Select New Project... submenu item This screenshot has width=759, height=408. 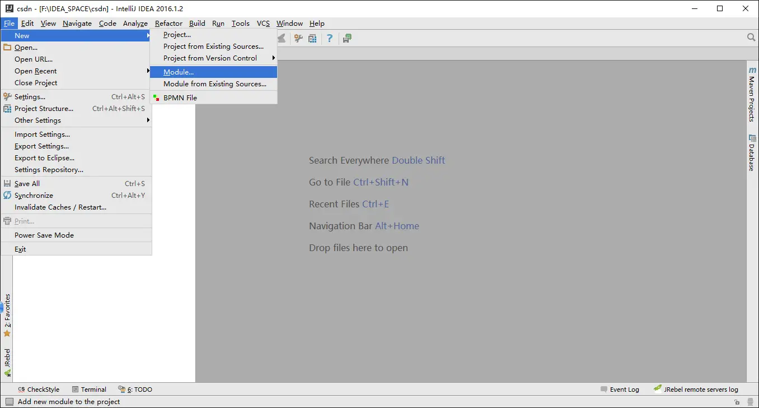click(213, 35)
